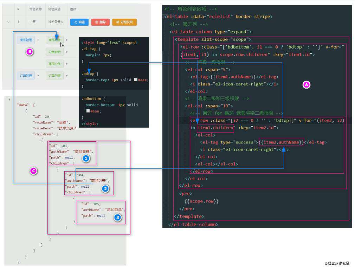The image size is (355, 270).
Task: Click the '"authName": "商品列表"' JSON line
Action: (x=87, y=181)
